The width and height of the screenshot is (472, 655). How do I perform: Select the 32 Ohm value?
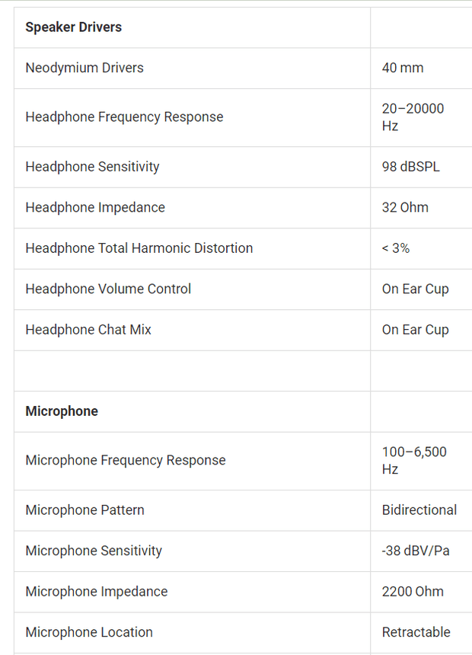pos(405,207)
